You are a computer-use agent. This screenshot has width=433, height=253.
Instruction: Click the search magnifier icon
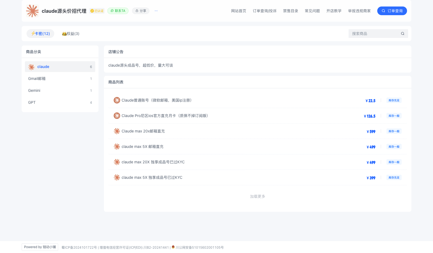403,34
